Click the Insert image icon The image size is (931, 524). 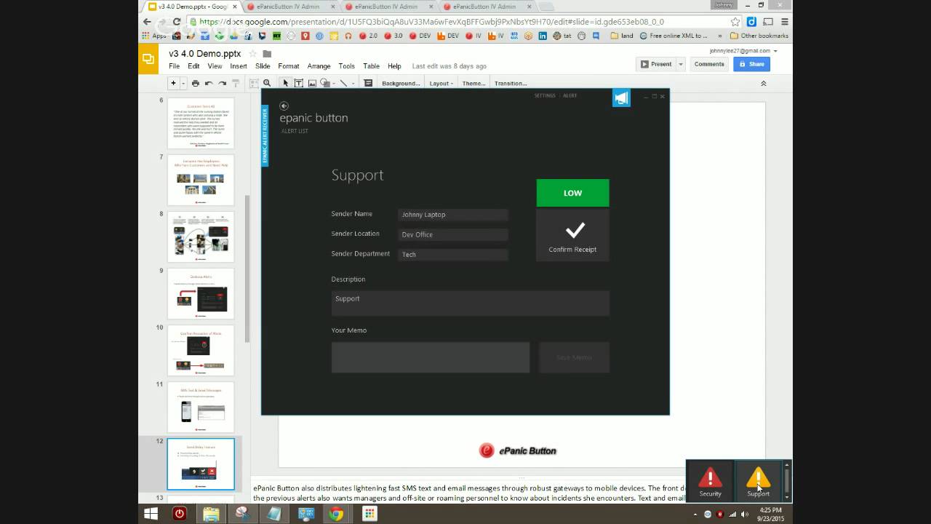[x=312, y=83]
